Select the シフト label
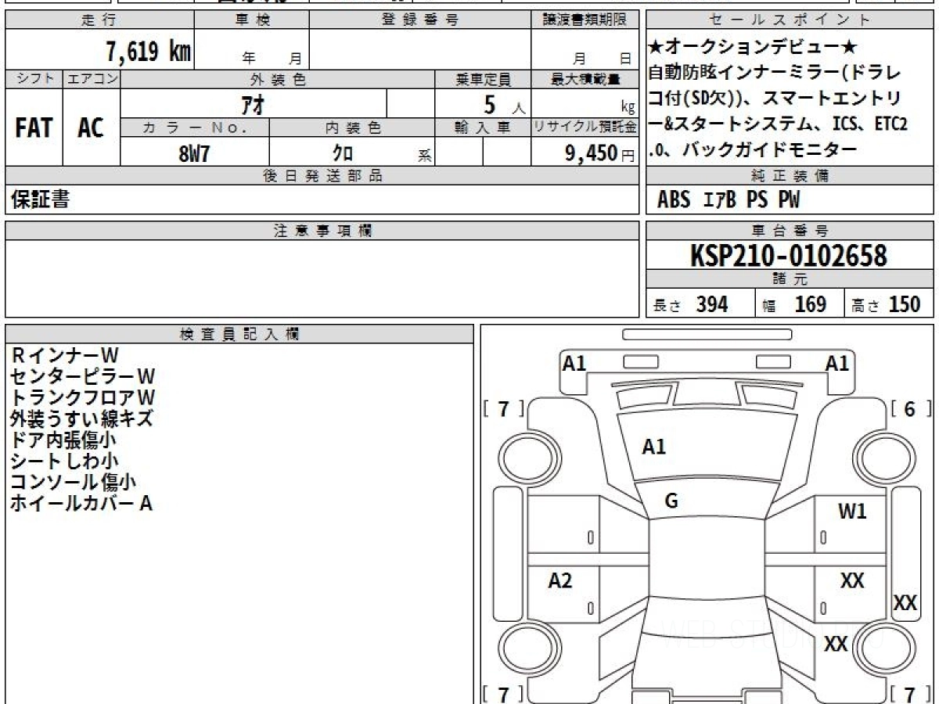This screenshot has height=704, width=939. [34, 79]
